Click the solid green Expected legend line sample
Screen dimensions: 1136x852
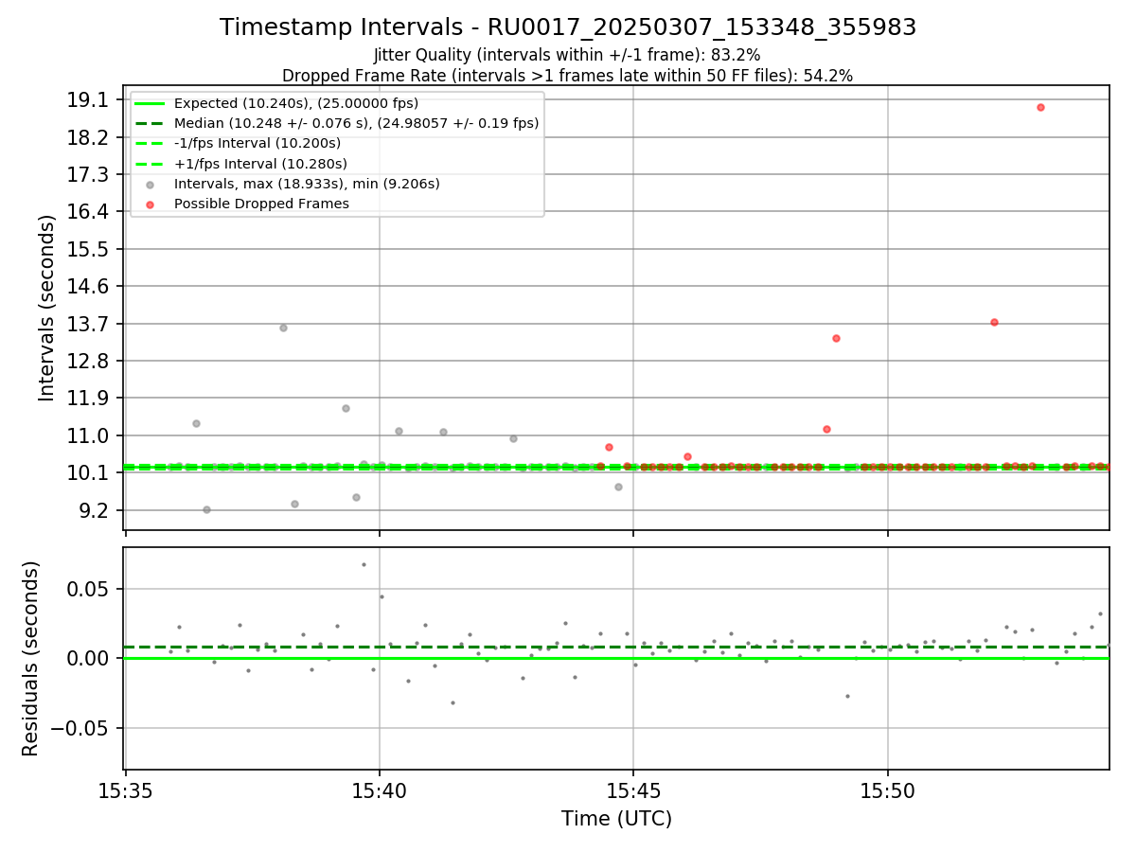[151, 103]
